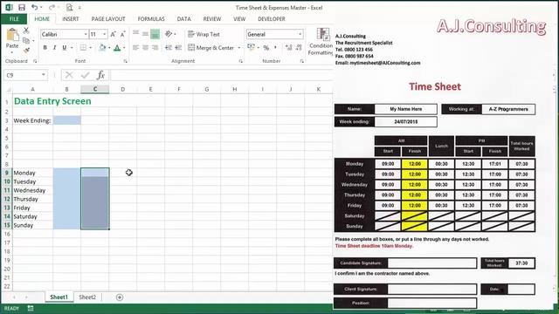559x314 pixels.
Task: Switch to INSERT ribbon tab
Action: [70, 19]
